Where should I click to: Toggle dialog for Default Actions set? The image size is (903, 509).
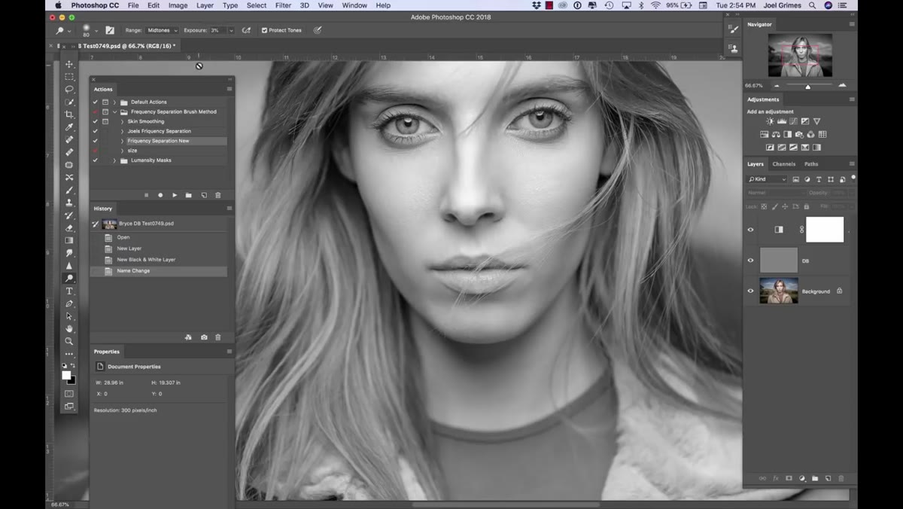tap(105, 102)
